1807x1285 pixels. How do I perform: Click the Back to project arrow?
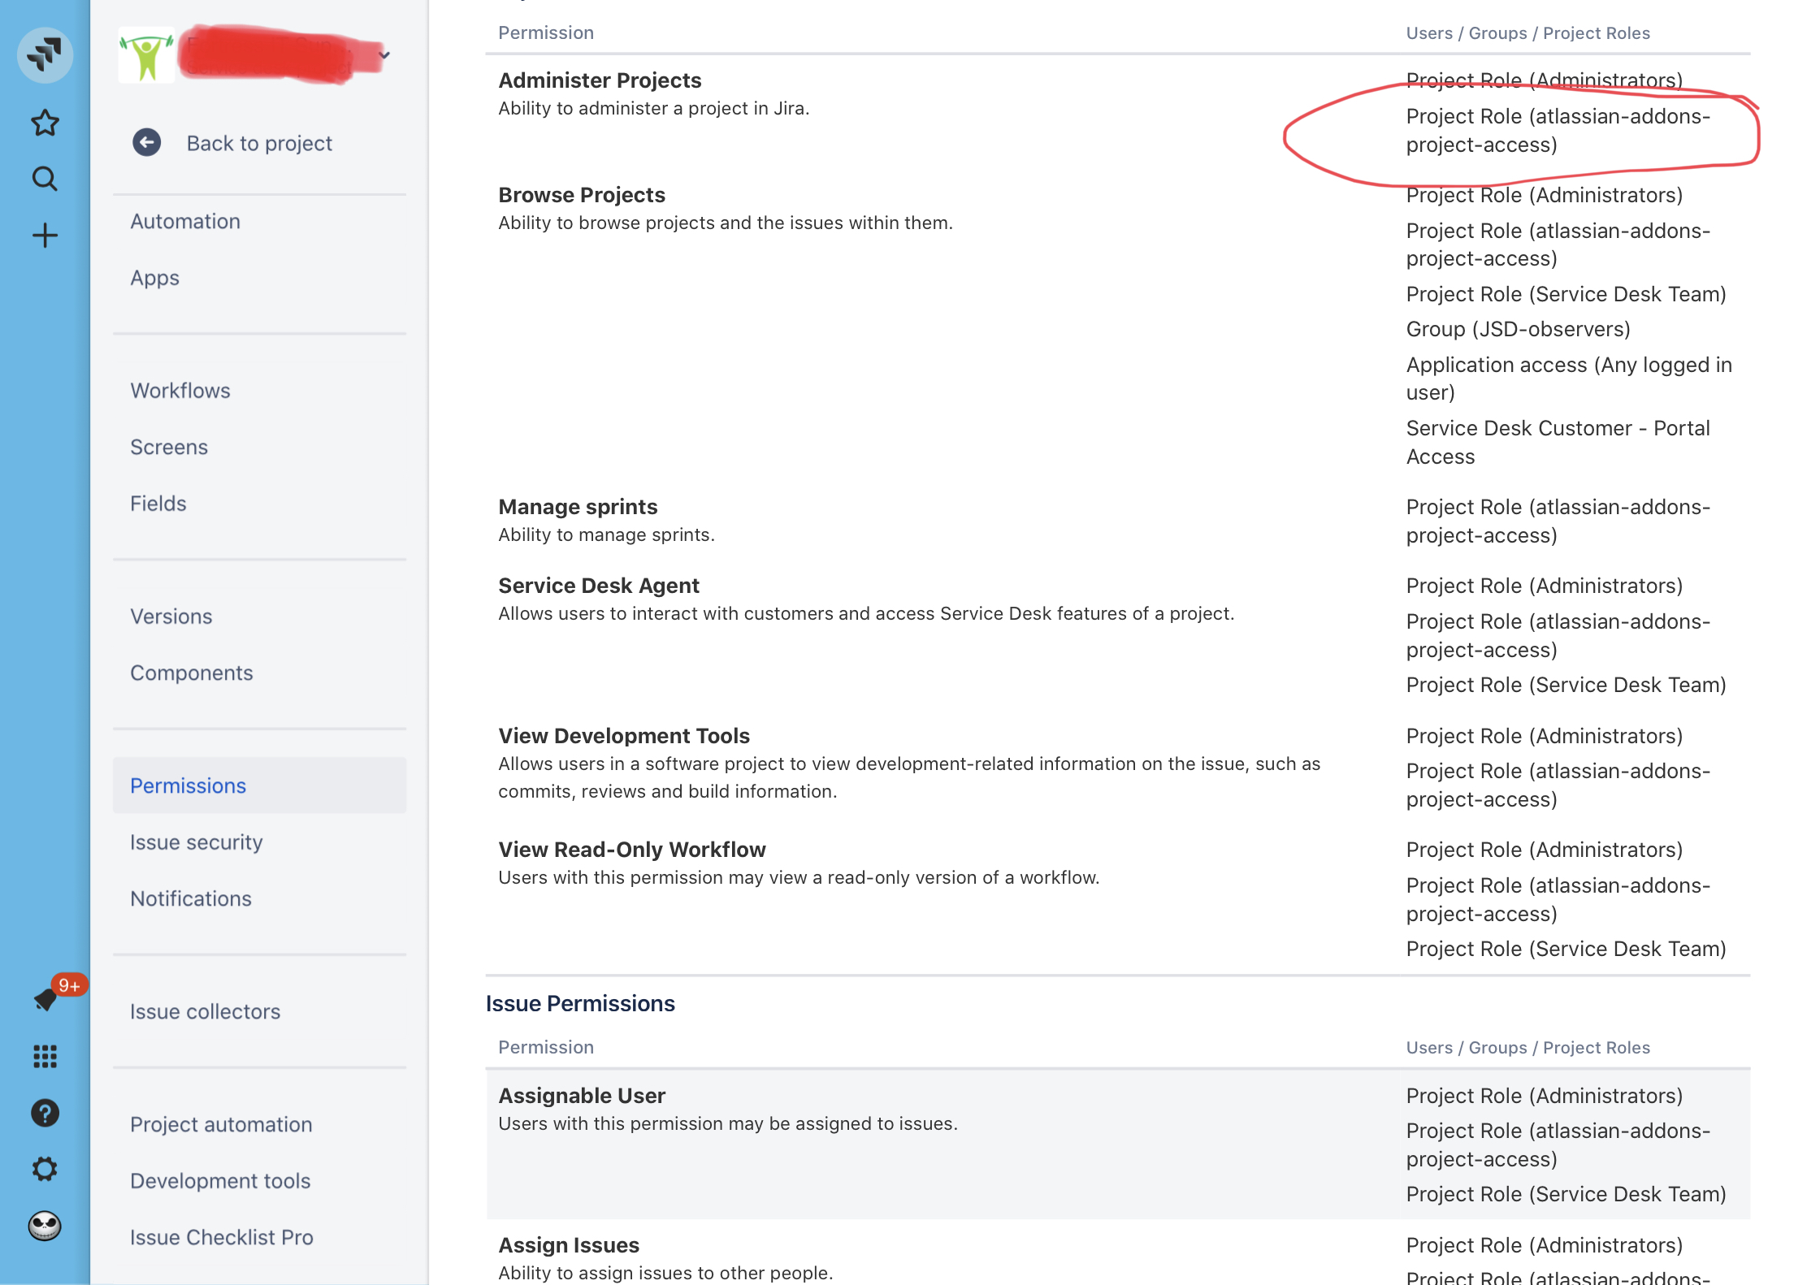(147, 143)
